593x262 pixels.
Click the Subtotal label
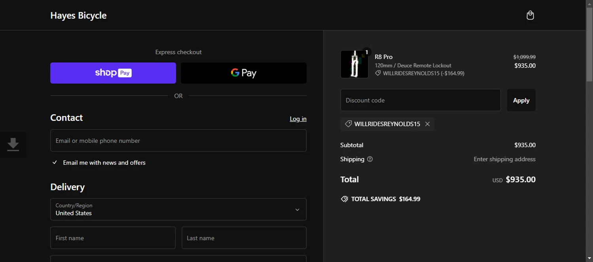(352, 145)
